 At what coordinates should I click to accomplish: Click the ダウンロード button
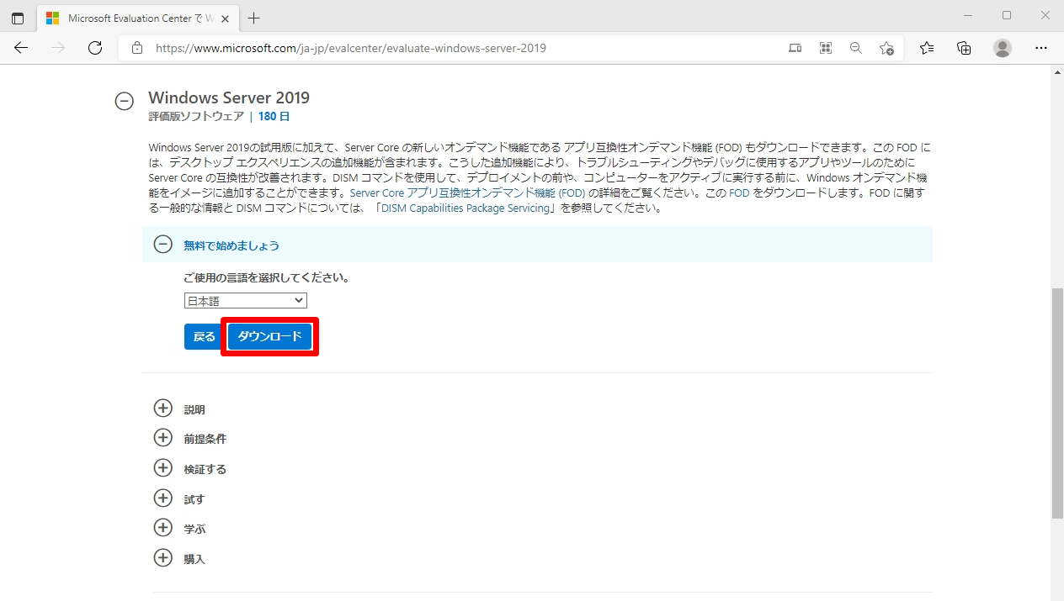point(269,336)
